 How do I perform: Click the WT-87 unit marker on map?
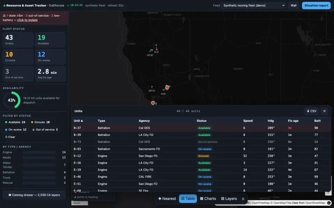(151, 51)
